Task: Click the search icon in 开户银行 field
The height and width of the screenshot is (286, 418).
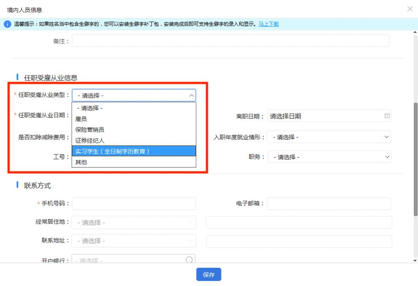Action: tap(189, 260)
